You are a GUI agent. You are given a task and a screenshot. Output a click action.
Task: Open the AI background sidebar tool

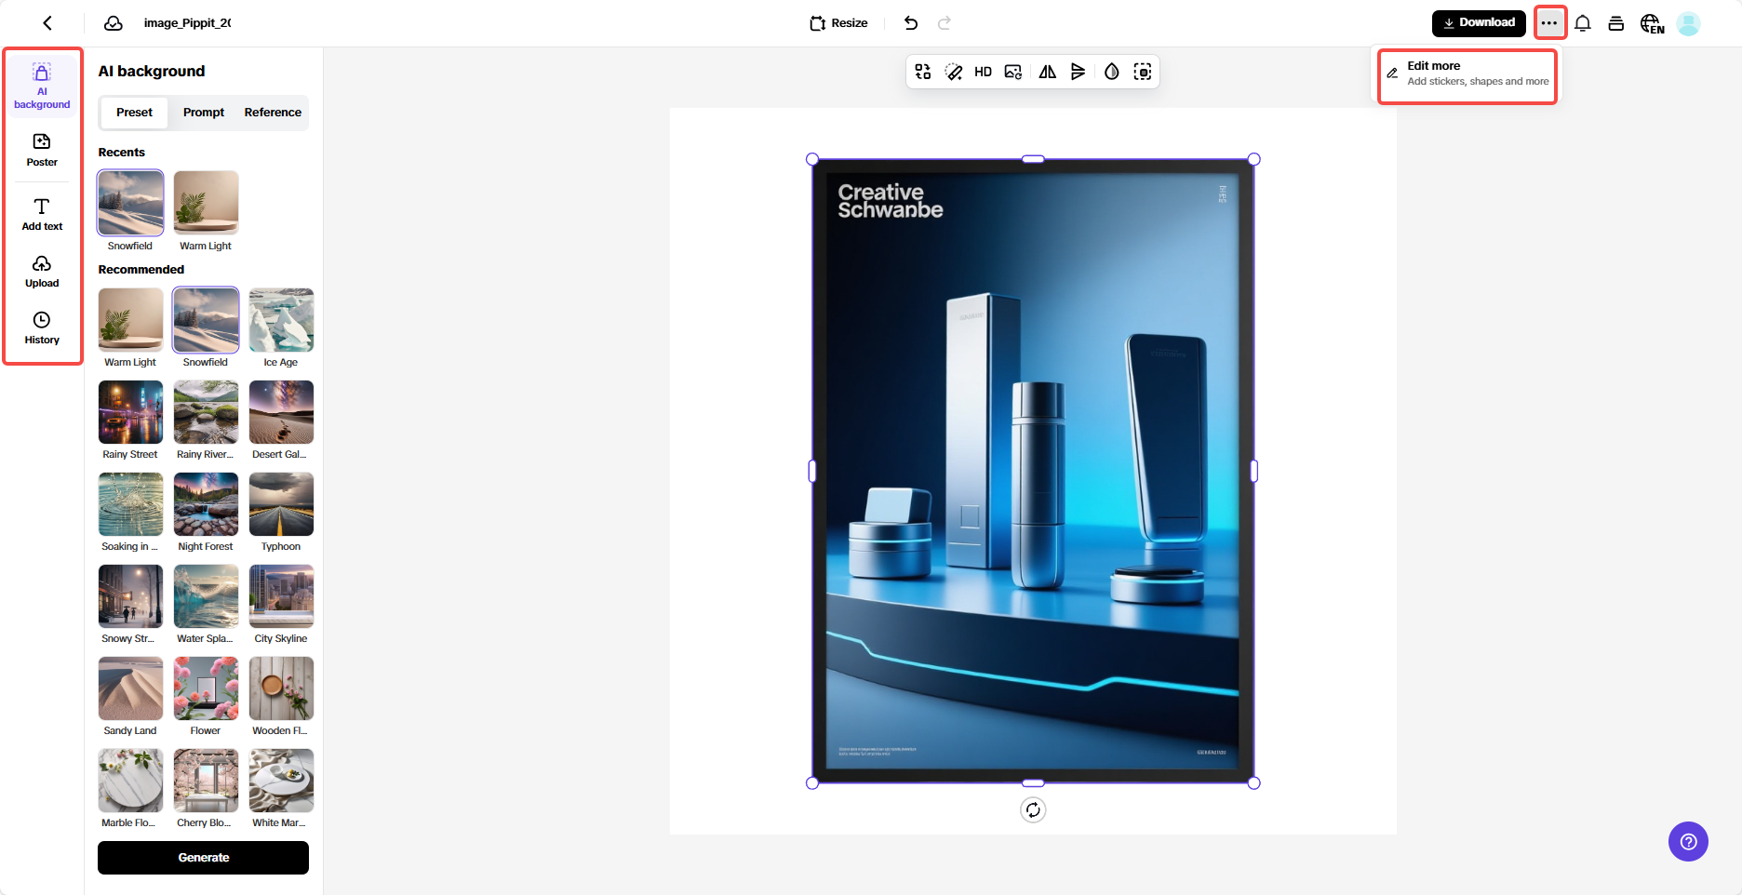tap(42, 86)
